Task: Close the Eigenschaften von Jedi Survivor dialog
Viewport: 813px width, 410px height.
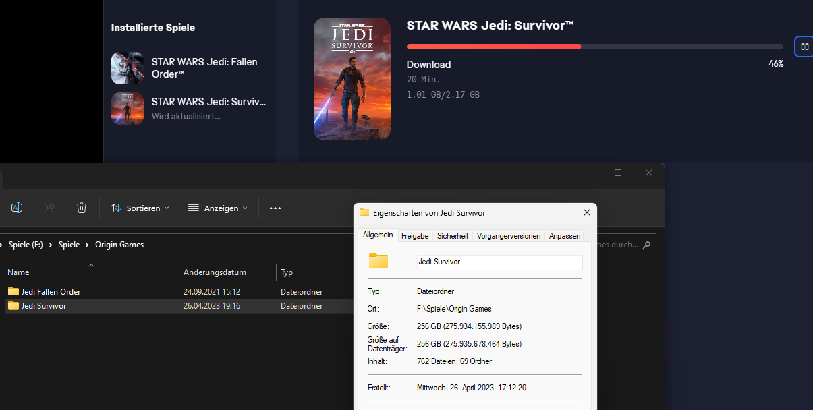Action: tap(587, 212)
